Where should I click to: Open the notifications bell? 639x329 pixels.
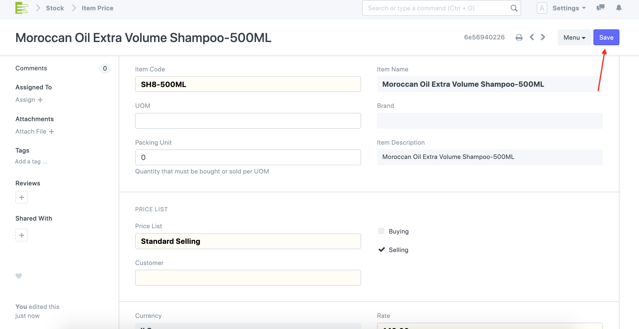click(x=619, y=8)
